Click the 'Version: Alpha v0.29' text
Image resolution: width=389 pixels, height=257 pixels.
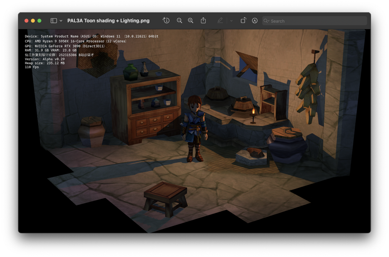pyautogui.click(x=45, y=59)
